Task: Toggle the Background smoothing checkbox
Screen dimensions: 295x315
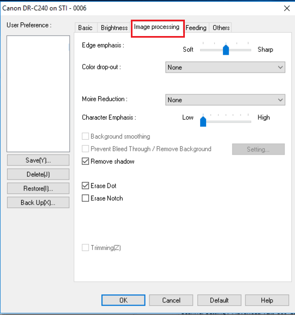Action: pos(85,136)
